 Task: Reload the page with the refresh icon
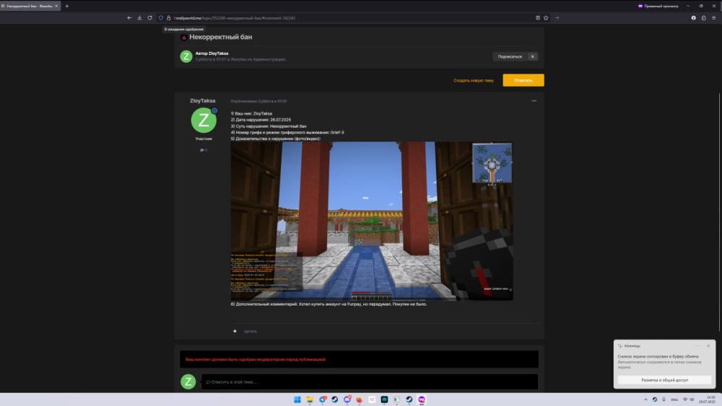[149, 18]
